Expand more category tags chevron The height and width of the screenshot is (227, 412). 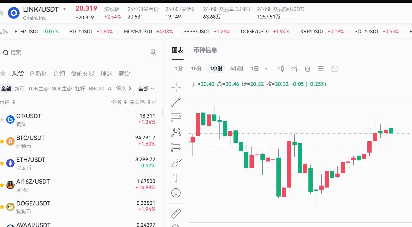(x=130, y=88)
